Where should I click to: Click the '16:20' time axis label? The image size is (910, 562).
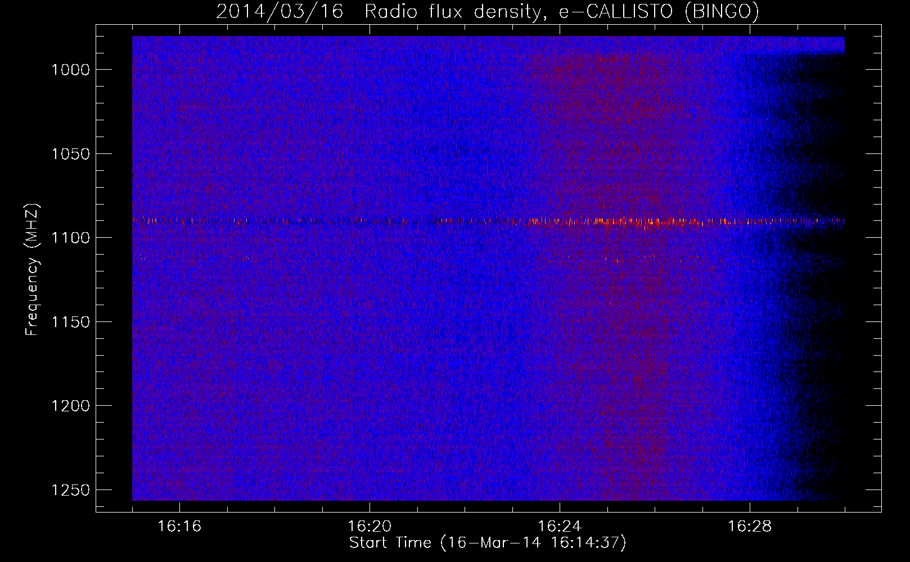point(370,527)
